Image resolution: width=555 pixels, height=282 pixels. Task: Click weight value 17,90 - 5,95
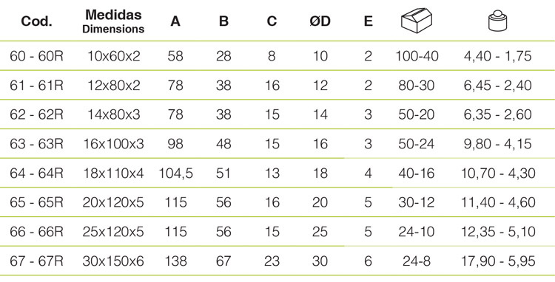tap(498, 261)
